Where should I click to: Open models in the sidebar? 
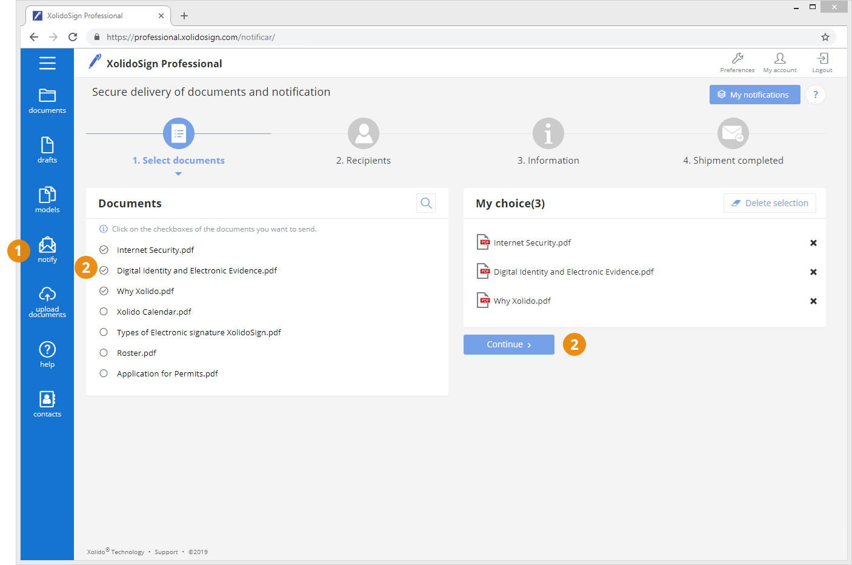[x=47, y=200]
